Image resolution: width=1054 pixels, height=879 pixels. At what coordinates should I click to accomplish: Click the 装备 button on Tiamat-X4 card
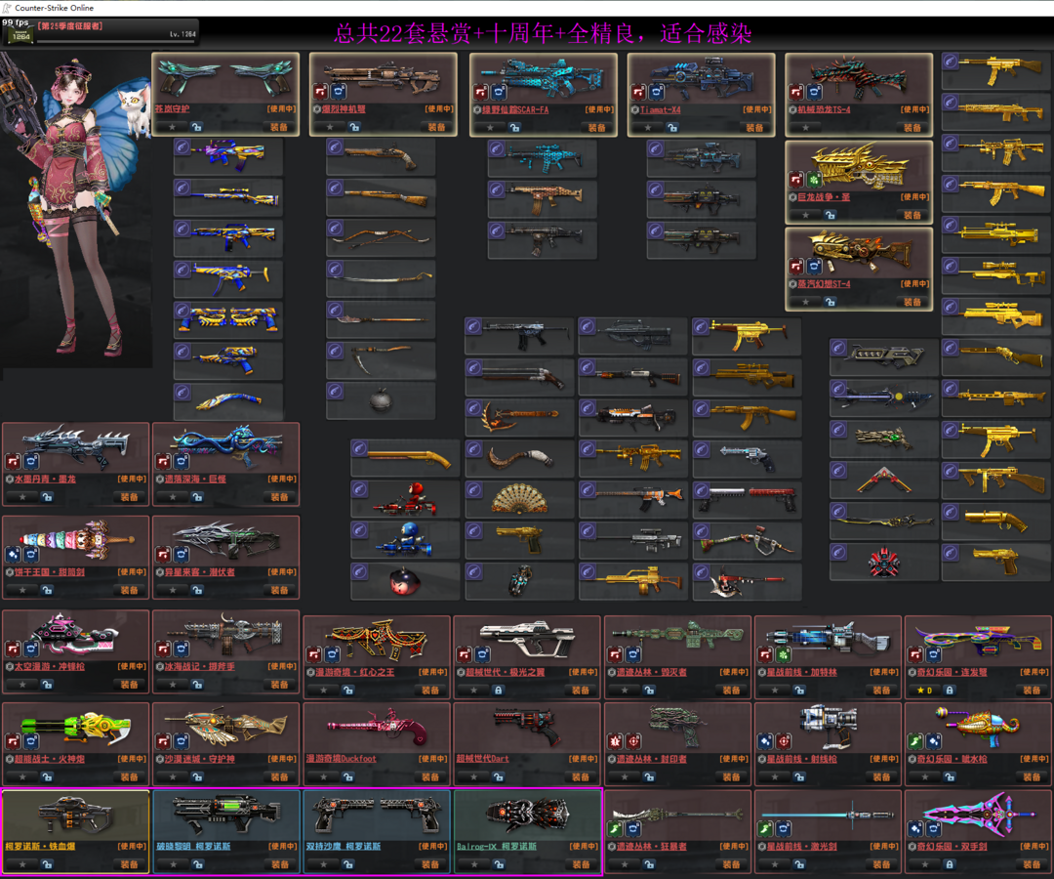tap(754, 127)
